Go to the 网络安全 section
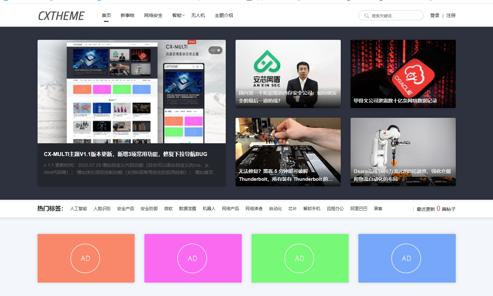 click(x=153, y=15)
